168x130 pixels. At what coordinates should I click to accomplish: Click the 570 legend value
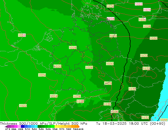coord(62,129)
